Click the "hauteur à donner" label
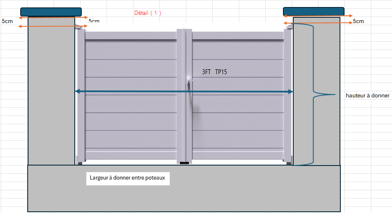This screenshot has width=392, height=213. click(x=367, y=95)
